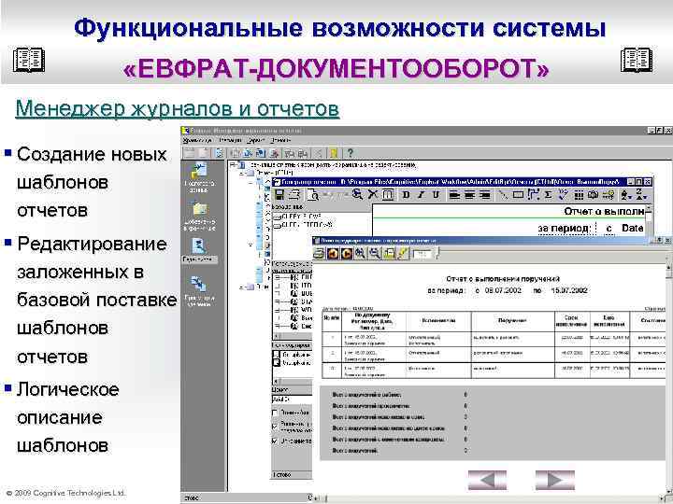Click the Arial font name field
Image resolution: width=673 pixels, height=504 pixels.
click(x=292, y=399)
